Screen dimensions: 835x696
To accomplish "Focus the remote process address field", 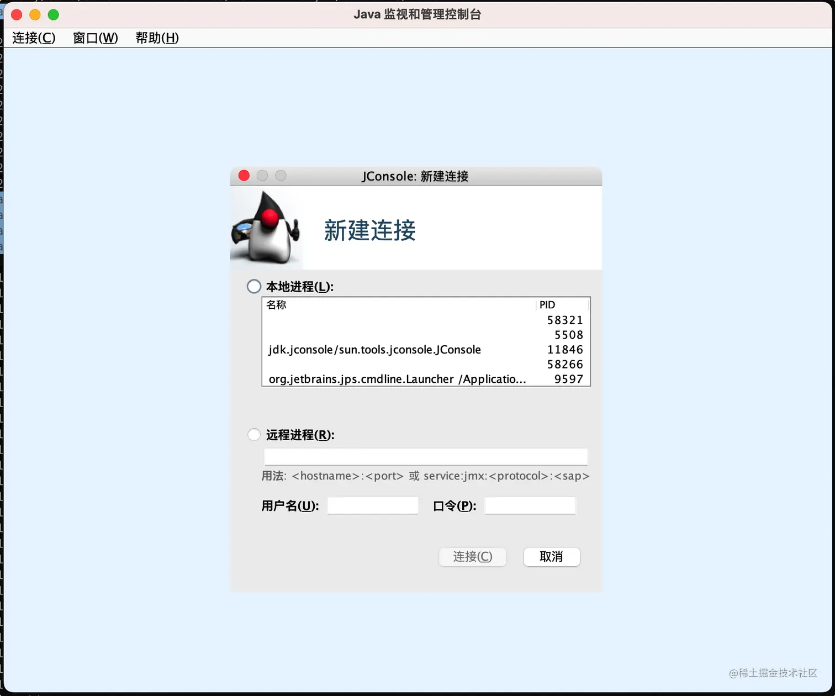I will (x=426, y=457).
